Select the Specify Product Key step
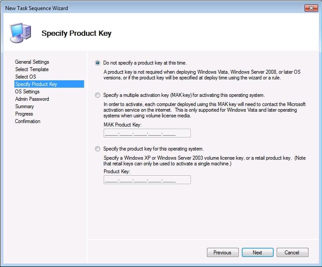 [49, 84]
